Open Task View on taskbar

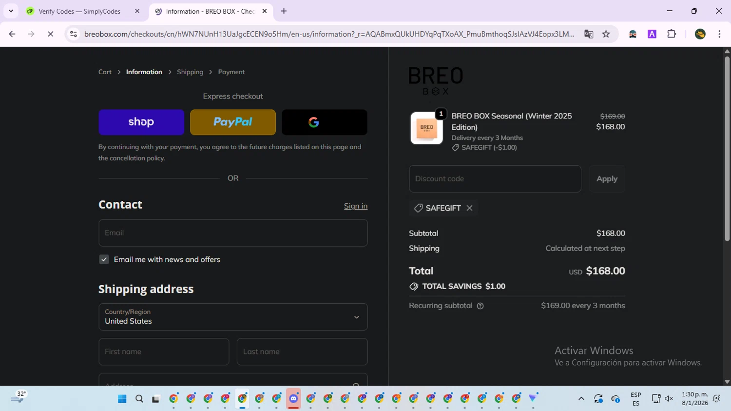click(x=156, y=399)
